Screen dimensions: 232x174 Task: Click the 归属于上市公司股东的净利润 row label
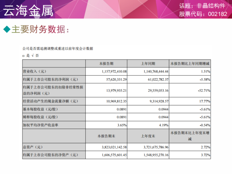(x=50, y=79)
